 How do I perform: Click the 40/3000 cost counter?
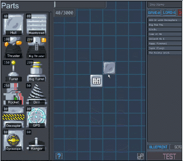(x=64, y=13)
